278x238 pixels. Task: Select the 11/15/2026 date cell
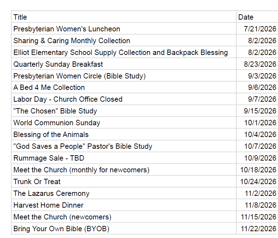257,217
